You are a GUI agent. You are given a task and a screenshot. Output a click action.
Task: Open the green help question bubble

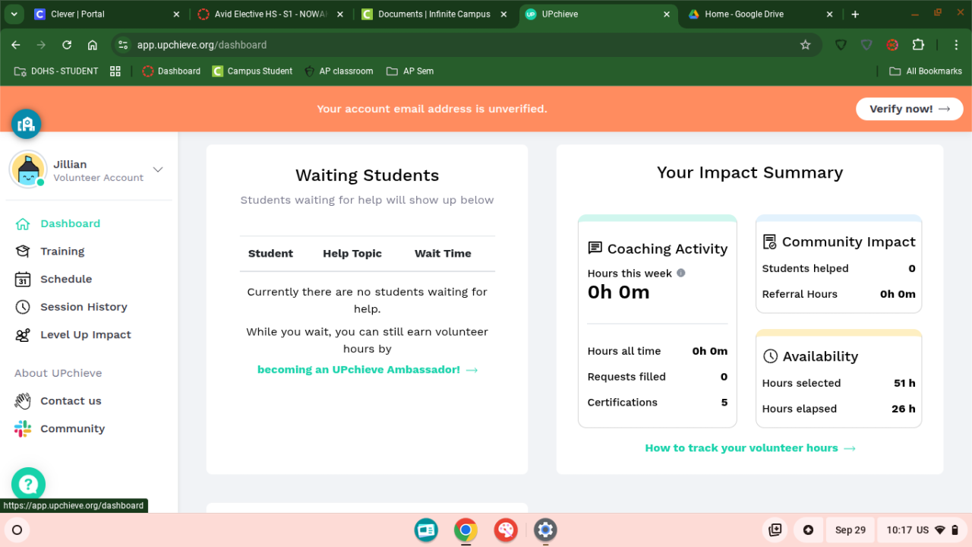pyautogui.click(x=28, y=484)
